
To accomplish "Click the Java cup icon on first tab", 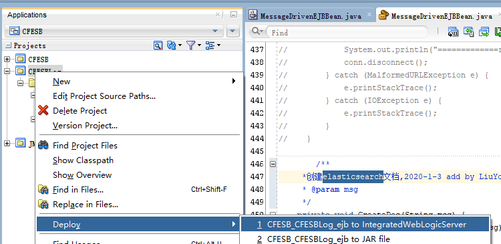I will click(x=253, y=15).
